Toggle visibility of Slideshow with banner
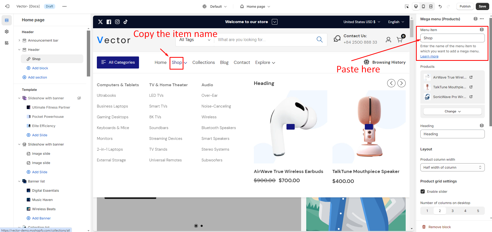This screenshot has width=492, height=232. (x=79, y=98)
